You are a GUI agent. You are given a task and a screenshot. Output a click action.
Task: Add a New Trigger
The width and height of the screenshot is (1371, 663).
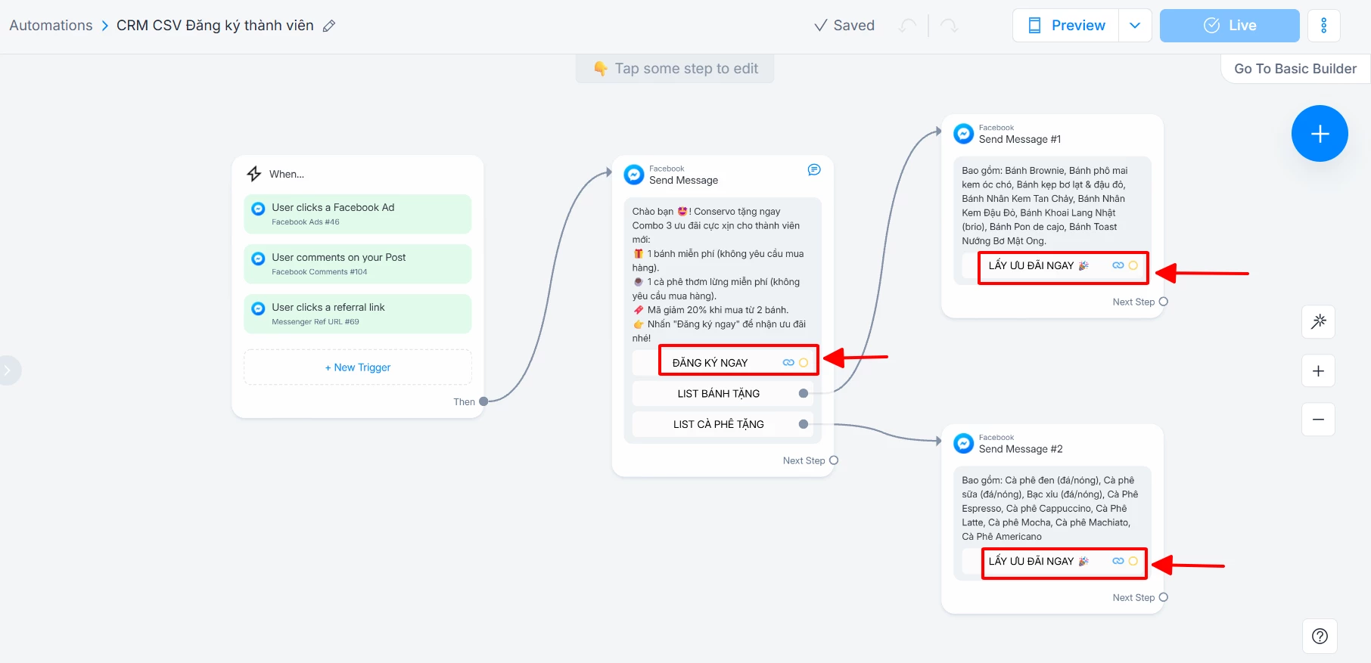(357, 367)
